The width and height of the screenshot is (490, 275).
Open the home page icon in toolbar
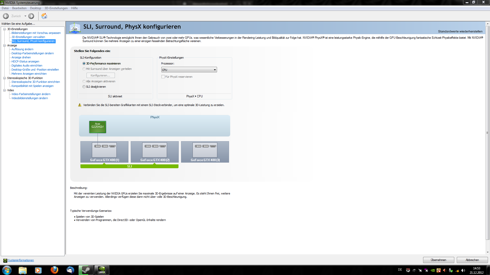click(x=44, y=16)
